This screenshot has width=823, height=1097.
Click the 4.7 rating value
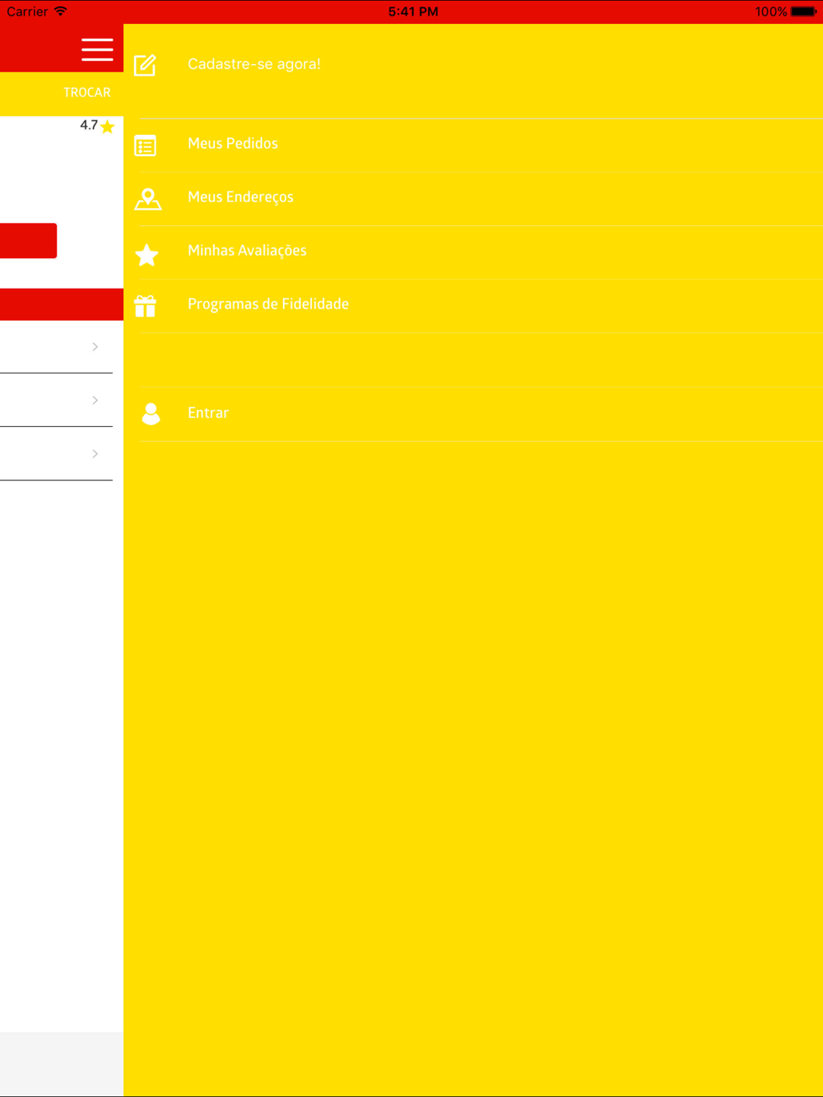tap(89, 126)
